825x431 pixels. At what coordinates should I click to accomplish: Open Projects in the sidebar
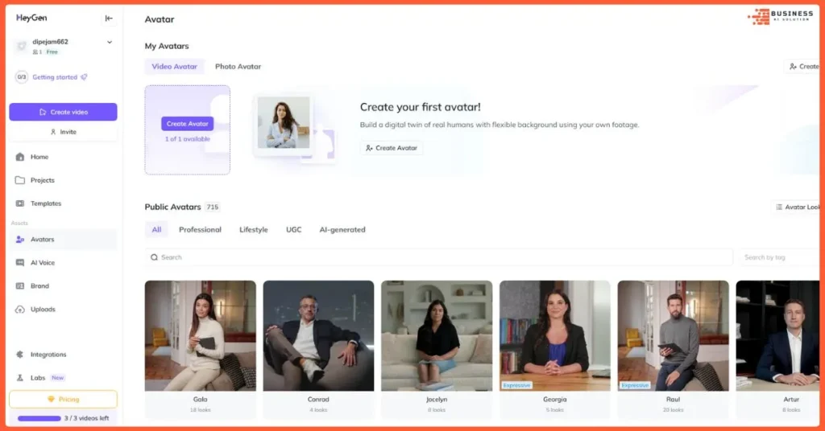pyautogui.click(x=63, y=180)
